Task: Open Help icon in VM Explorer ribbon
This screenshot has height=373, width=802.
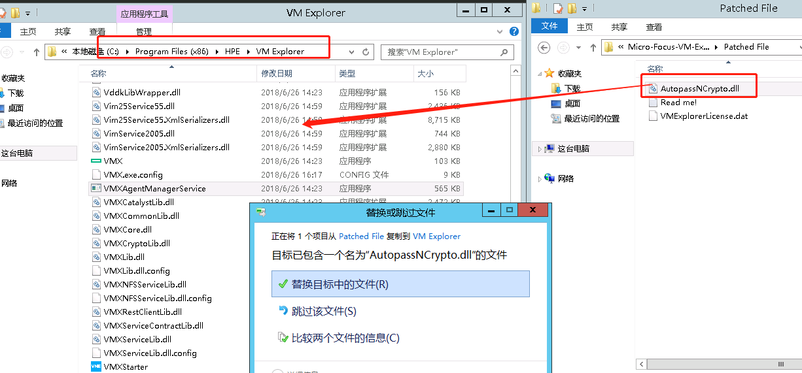Action: point(514,31)
